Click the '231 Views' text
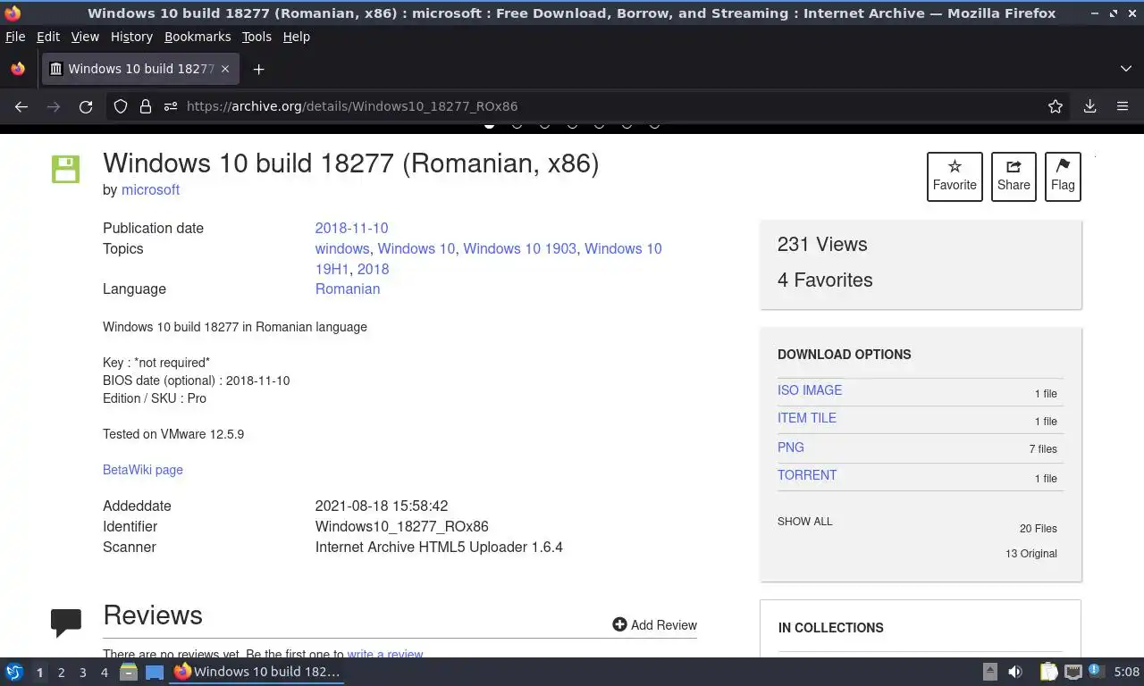 pyautogui.click(x=822, y=245)
